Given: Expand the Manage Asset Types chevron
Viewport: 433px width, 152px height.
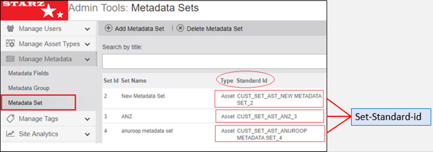Looking at the screenshot, I should point(87,44).
